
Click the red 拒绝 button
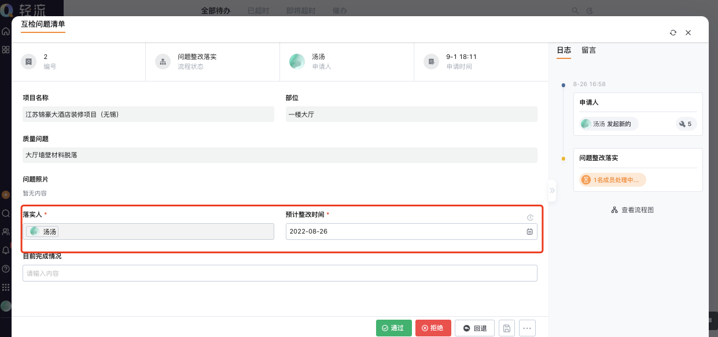(x=433, y=328)
